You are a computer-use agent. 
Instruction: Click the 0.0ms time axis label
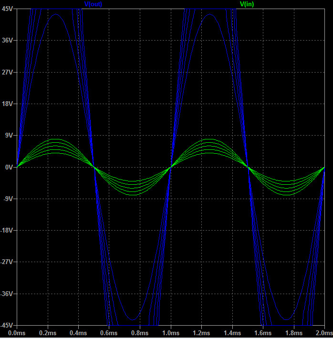point(17,333)
